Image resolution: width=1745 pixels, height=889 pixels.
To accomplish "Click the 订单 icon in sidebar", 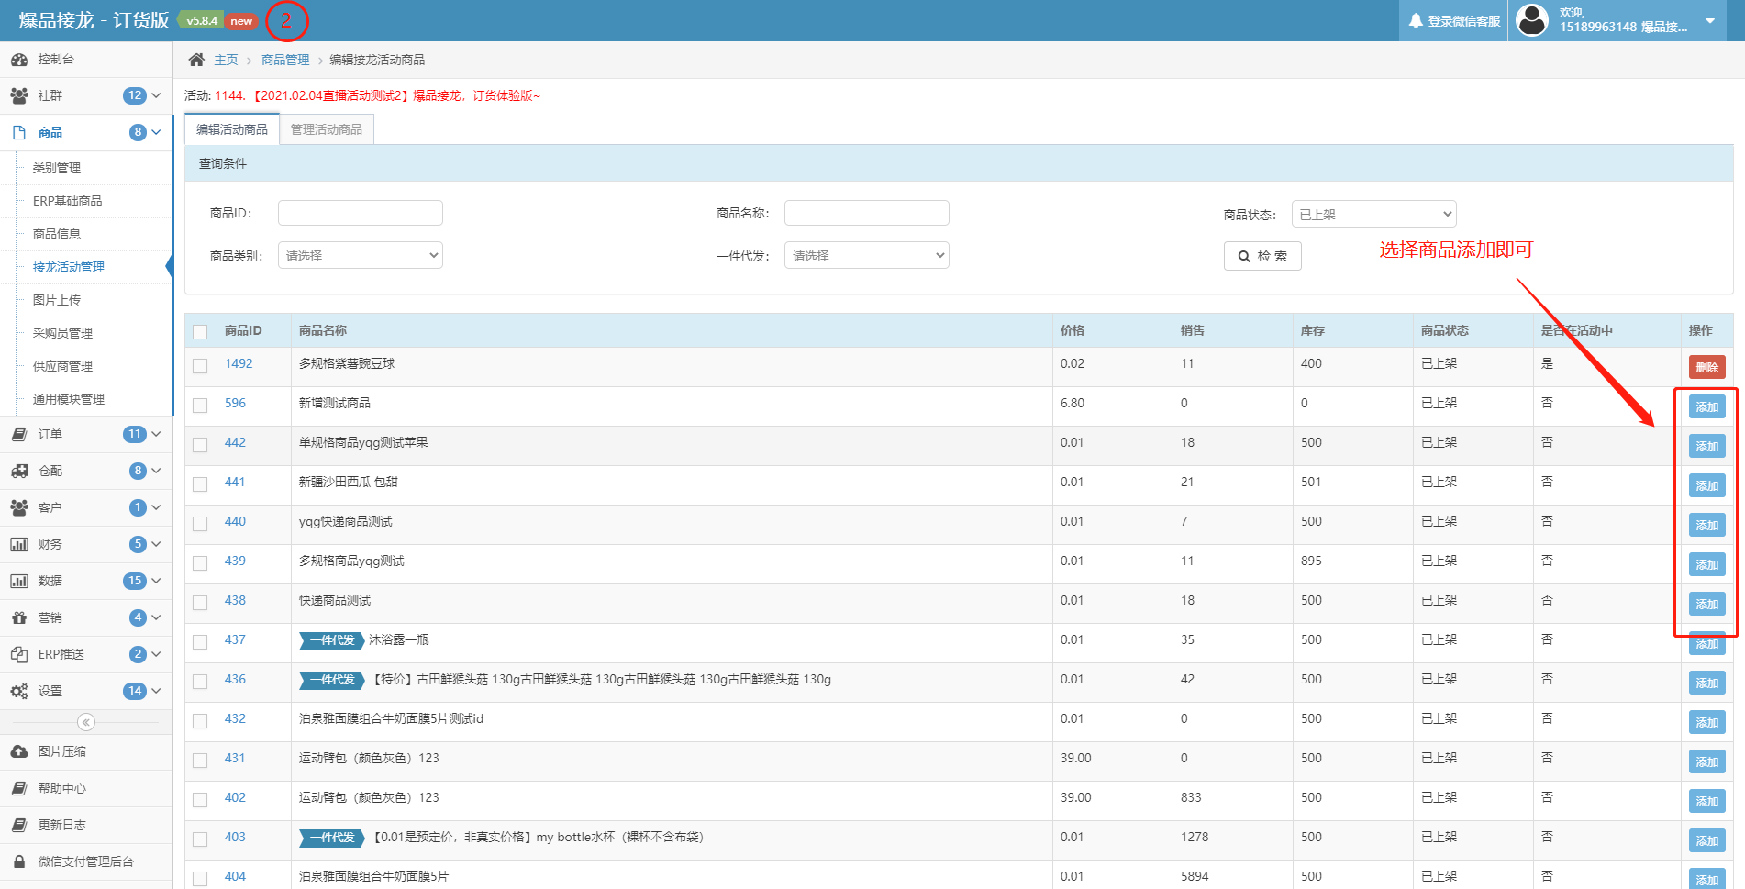I will (19, 434).
